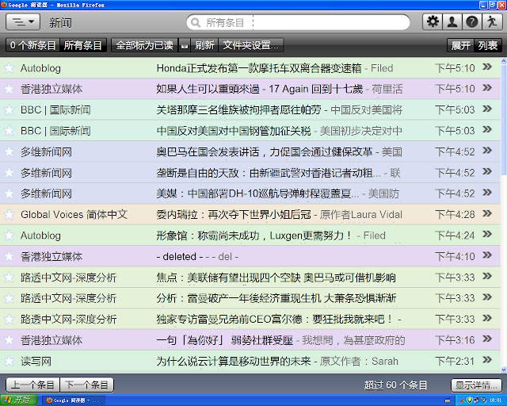Image resolution: width=507 pixels, height=406 pixels.
Task: Star the 形象馆 Luxgen Autoblog item
Action: pos(10,236)
